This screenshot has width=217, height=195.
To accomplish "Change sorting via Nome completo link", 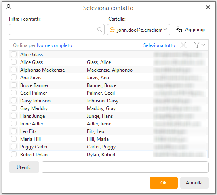I will pos(55,45).
